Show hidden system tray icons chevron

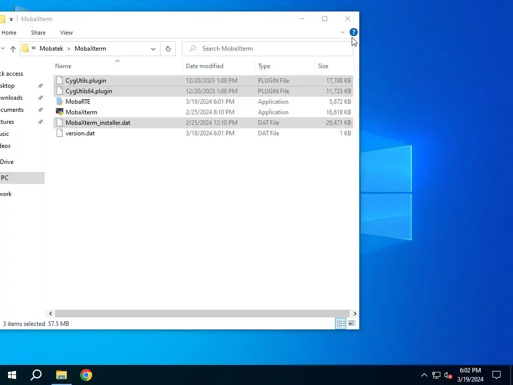click(x=424, y=375)
